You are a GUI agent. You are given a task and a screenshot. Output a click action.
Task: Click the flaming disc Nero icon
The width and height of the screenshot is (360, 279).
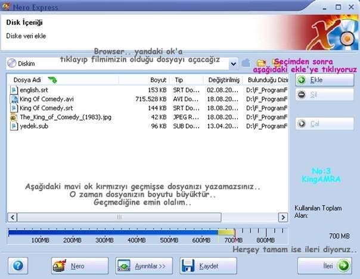[60, 266]
